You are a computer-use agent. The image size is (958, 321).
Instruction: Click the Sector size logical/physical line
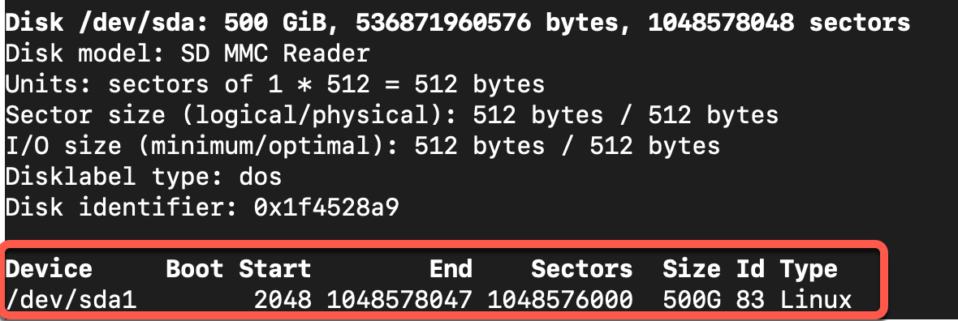tap(392, 115)
